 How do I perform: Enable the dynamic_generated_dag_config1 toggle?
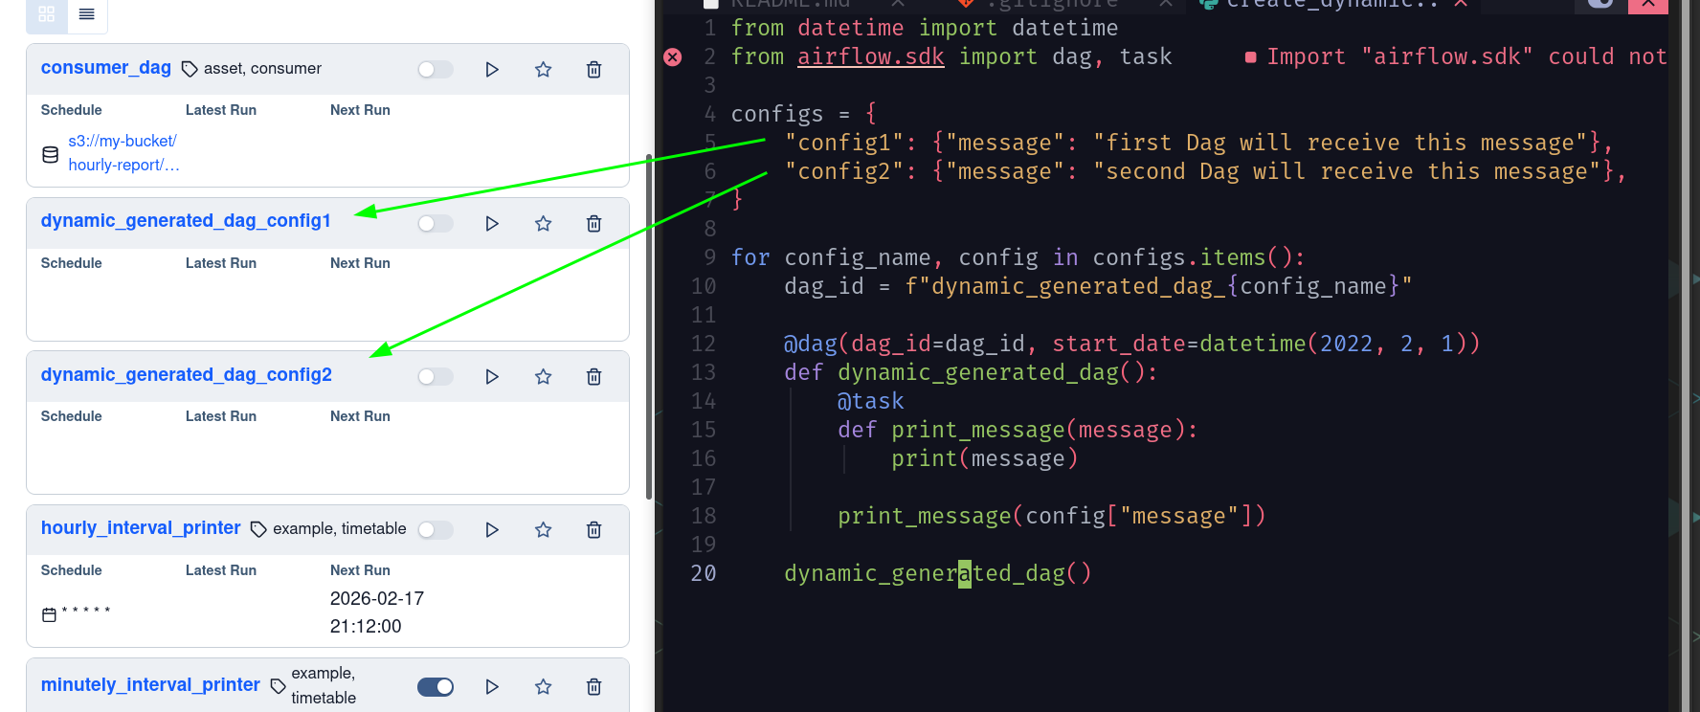(x=435, y=223)
